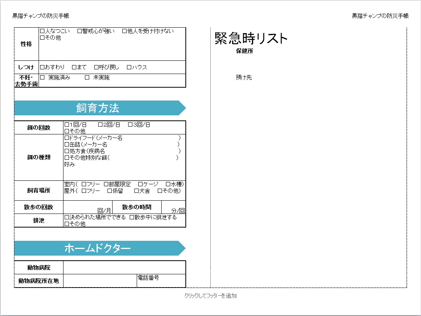This screenshot has width=421, height=316.
Task: Tick the ドライフード checkbox
Action: tap(67, 138)
